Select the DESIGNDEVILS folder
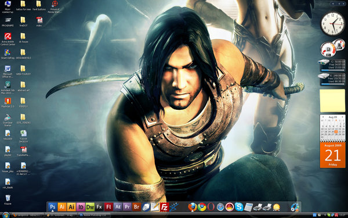Image resolution: width=348 pixels, height=218 pixels. [23, 54]
